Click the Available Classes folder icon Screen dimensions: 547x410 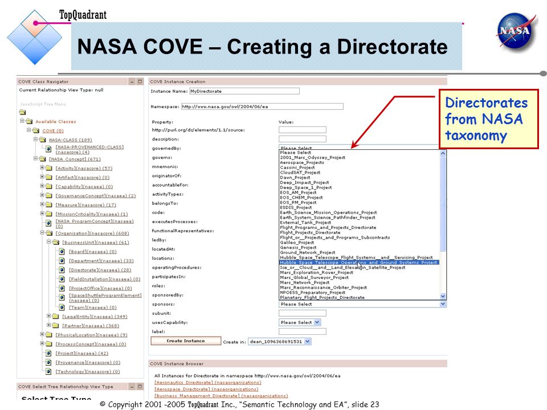29,121
